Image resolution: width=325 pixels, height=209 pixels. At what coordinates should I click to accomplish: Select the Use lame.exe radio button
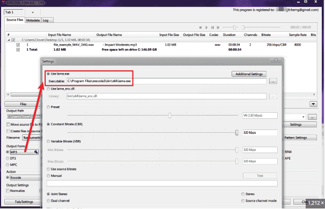[x=48, y=74]
